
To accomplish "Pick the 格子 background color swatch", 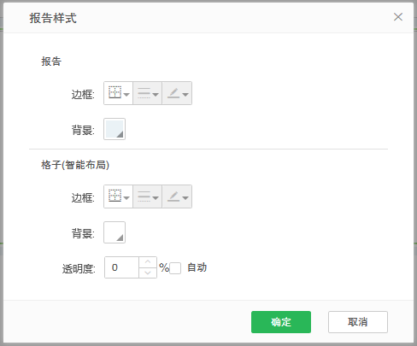I will [x=115, y=232].
